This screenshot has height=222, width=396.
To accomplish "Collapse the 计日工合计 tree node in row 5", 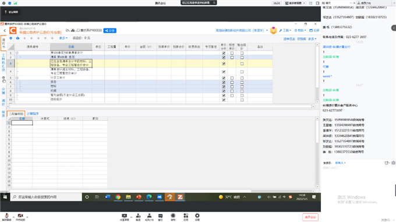I will (x=17, y=78).
